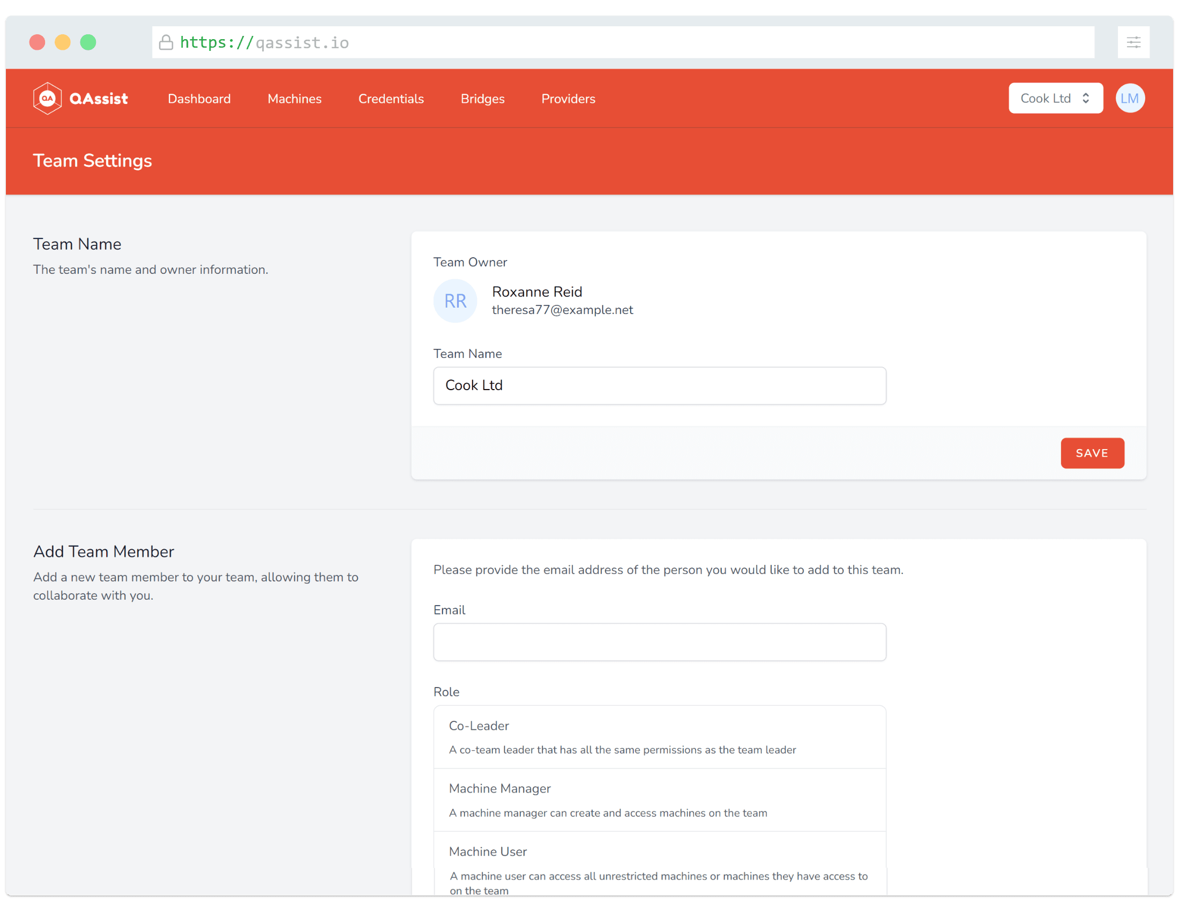1179x911 pixels.
Task: Click the Email input field
Action: pyautogui.click(x=659, y=641)
